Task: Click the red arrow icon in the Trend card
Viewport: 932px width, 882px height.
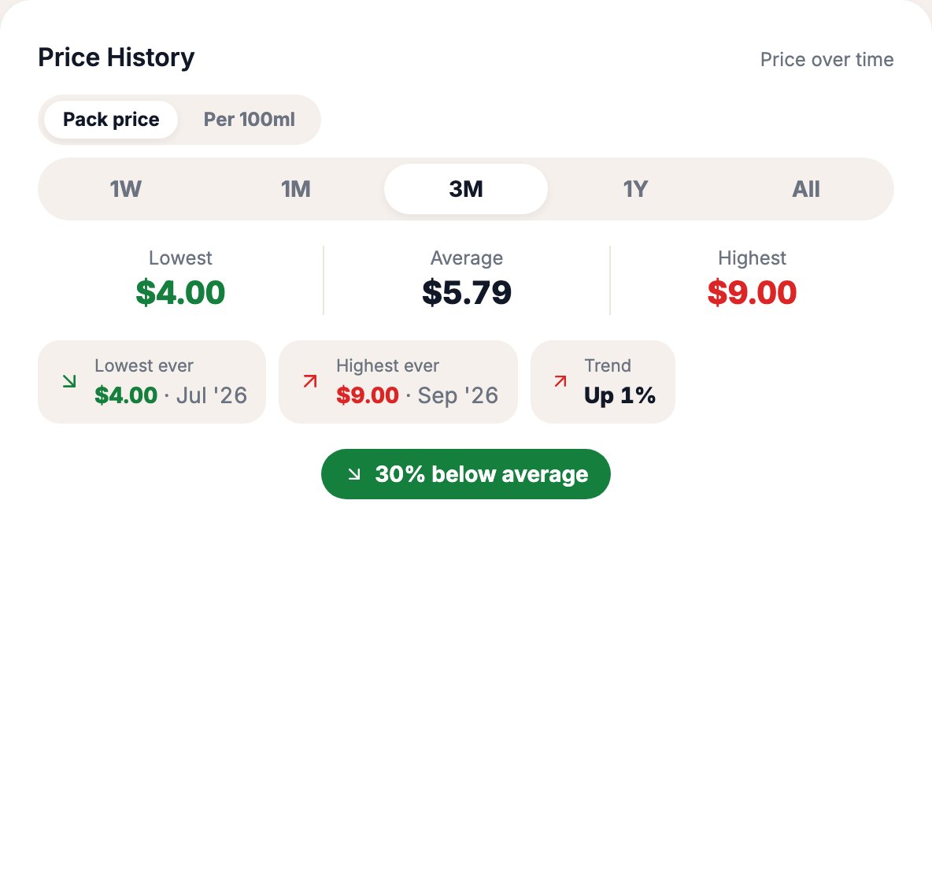Action: tap(560, 381)
